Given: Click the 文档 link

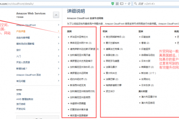Looking at the screenshot, I should point(18,94).
